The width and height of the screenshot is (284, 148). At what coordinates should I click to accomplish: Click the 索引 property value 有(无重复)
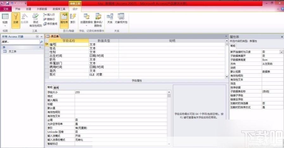(x=121, y=128)
